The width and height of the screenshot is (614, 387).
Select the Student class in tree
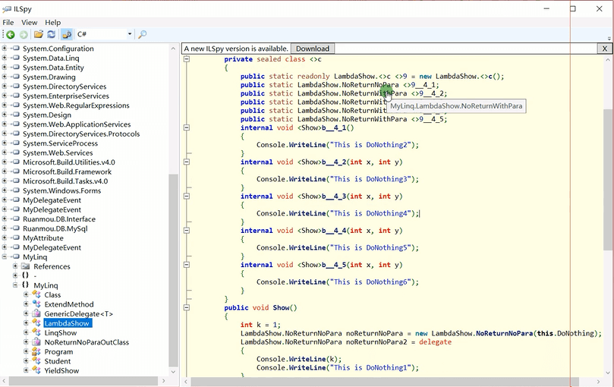57,361
